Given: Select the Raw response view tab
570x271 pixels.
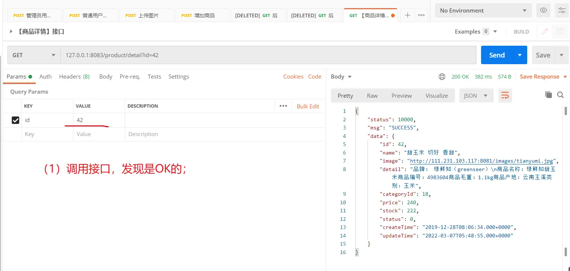Looking at the screenshot, I should pos(372,95).
